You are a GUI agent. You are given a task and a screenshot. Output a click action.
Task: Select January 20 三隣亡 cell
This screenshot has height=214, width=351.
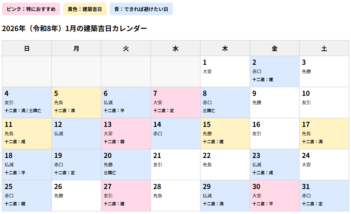coord(126,164)
